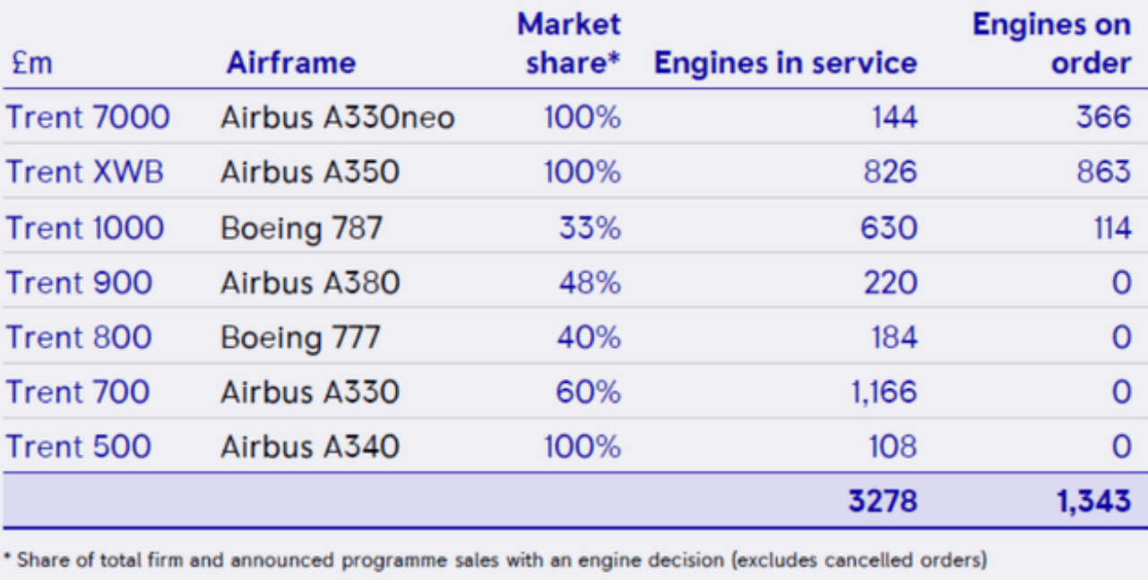Select the 3278 total engines in service

883,501
